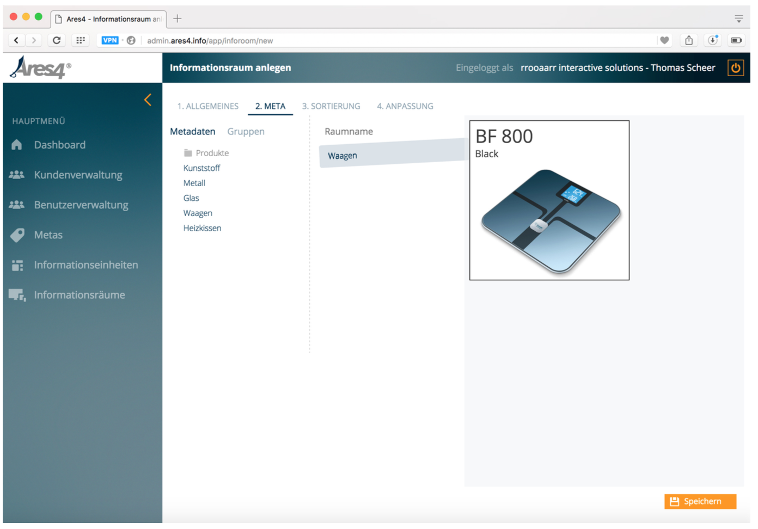Viewport: 758px width, 529px height.
Task: Collapse the sidebar with the orange chevron
Action: 148,100
